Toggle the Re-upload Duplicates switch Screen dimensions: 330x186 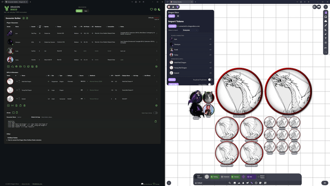(210, 80)
